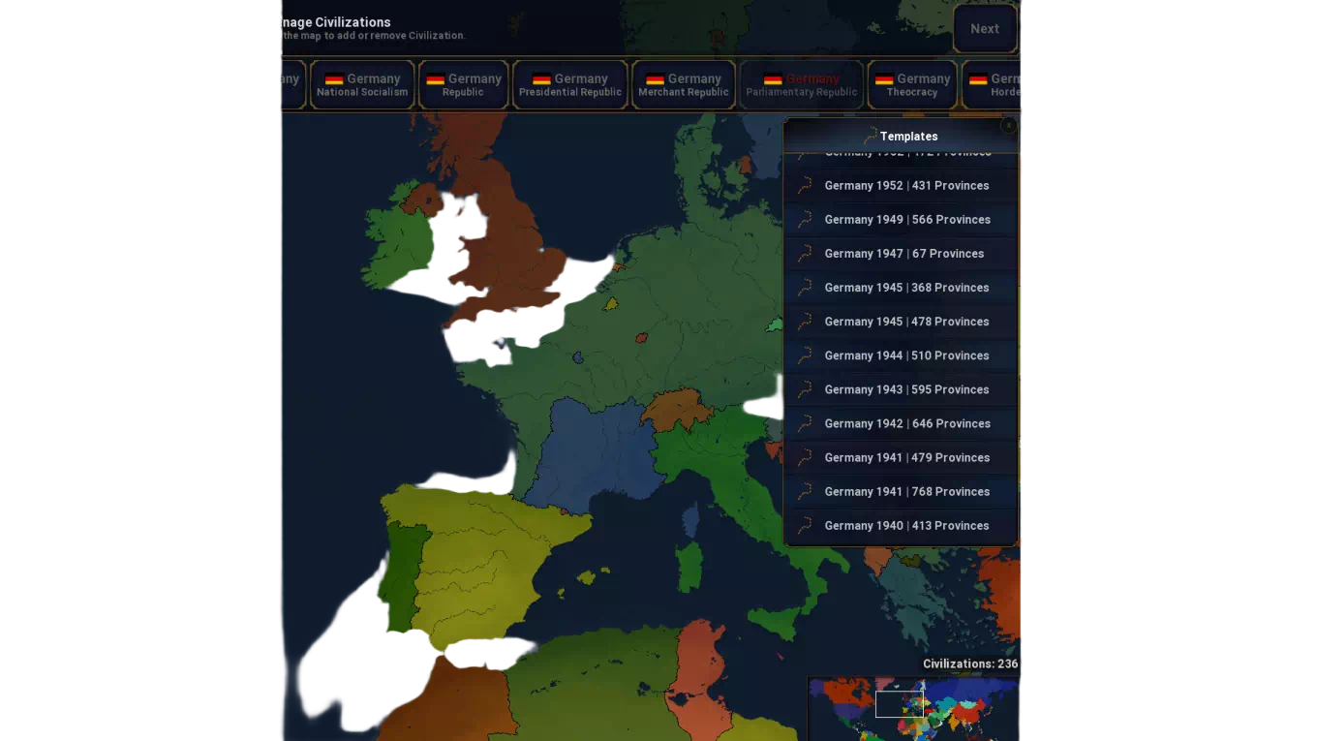The height and width of the screenshot is (741, 1317).
Task: Select Germany National Socialism civilization
Action: point(362,84)
